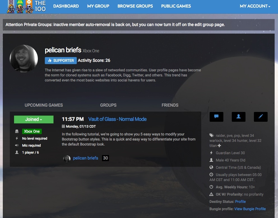Switch to the Friends tab
The height and width of the screenshot is (218, 278).
(170, 105)
